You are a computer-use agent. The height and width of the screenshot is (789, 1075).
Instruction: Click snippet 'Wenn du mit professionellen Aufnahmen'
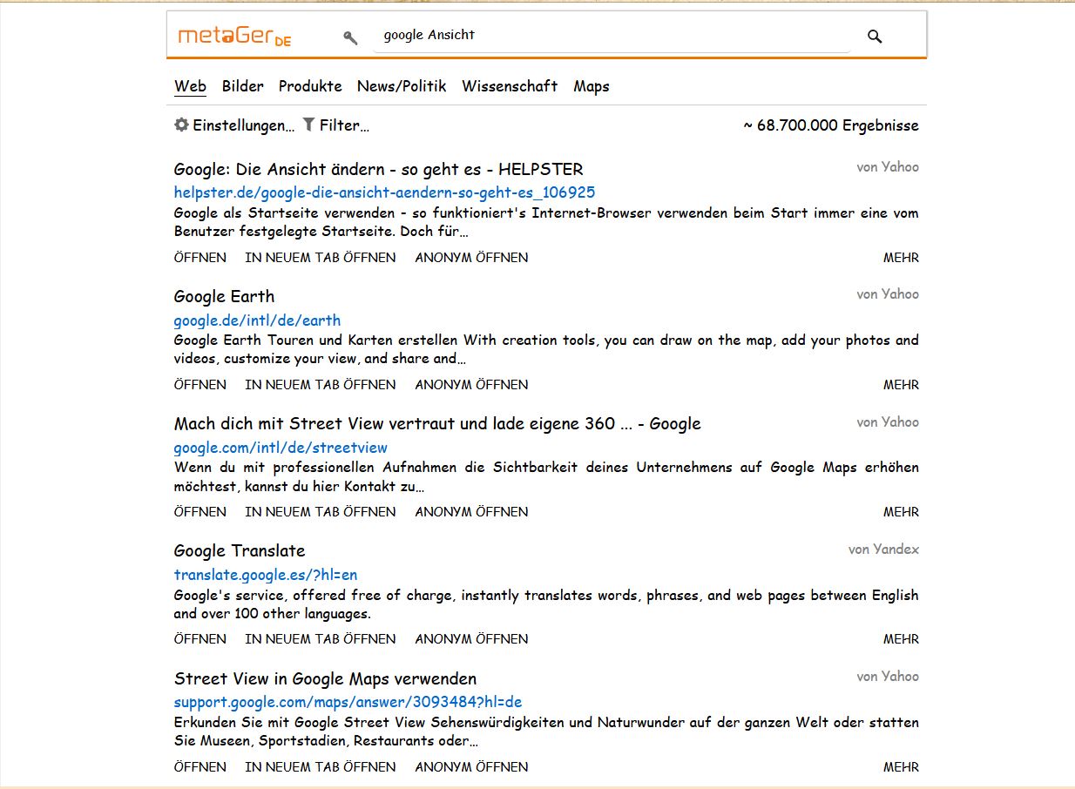coord(546,476)
